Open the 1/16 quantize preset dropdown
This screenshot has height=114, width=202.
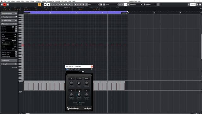(x=112, y=4)
